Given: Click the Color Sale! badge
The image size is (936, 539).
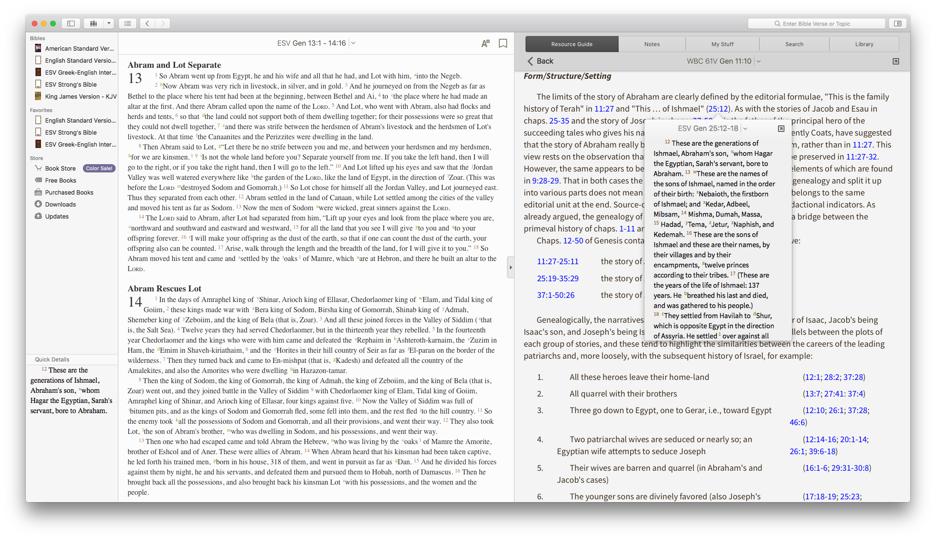Looking at the screenshot, I should (99, 168).
